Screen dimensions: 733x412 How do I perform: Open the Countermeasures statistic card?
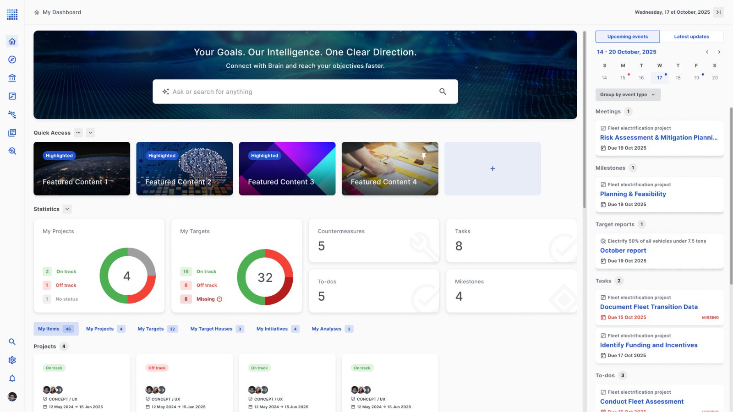pos(374,240)
